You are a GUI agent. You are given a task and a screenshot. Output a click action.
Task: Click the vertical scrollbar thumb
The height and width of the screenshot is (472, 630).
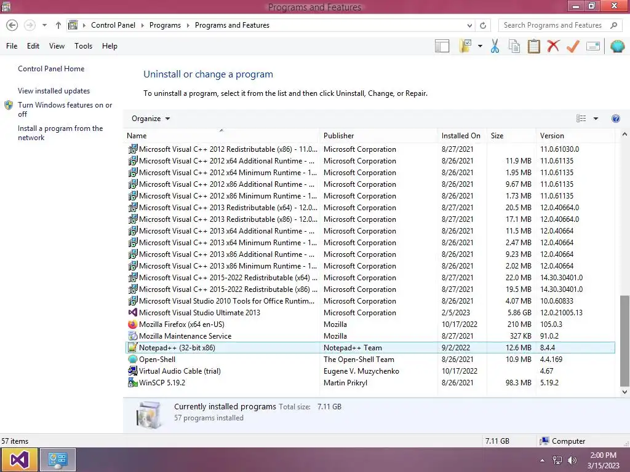[x=624, y=340]
